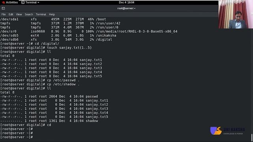Click the /dev/sr0 device entry
The width and height of the screenshot is (253, 142).
[8, 32]
